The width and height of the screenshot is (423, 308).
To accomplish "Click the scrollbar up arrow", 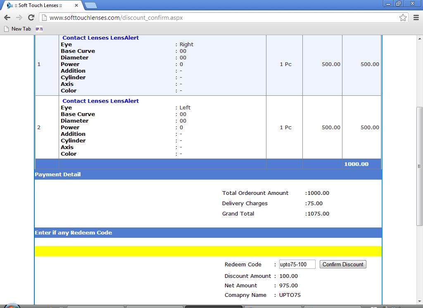I will click(419, 38).
